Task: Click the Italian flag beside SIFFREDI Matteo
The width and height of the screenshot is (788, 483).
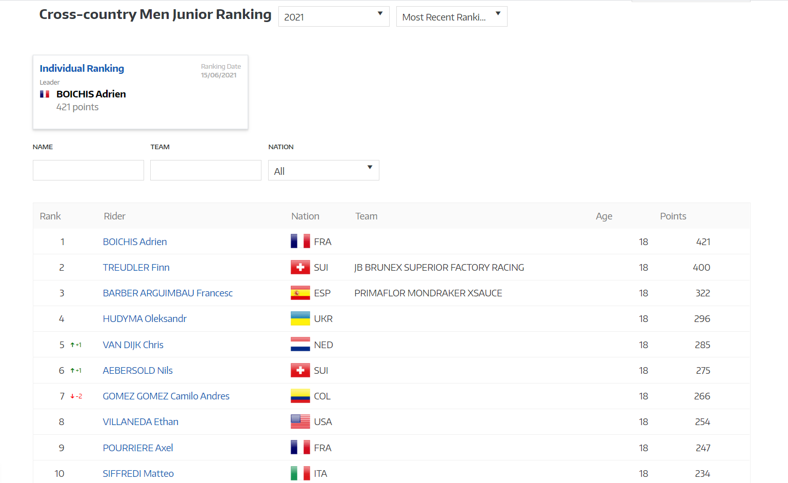Action: [x=300, y=473]
